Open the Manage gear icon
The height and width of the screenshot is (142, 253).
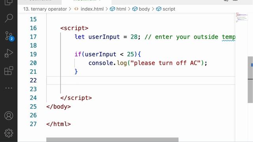[9, 133]
